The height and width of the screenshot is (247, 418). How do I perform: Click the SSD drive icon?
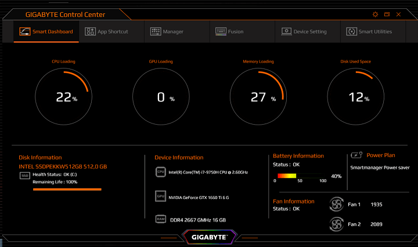(x=25, y=176)
